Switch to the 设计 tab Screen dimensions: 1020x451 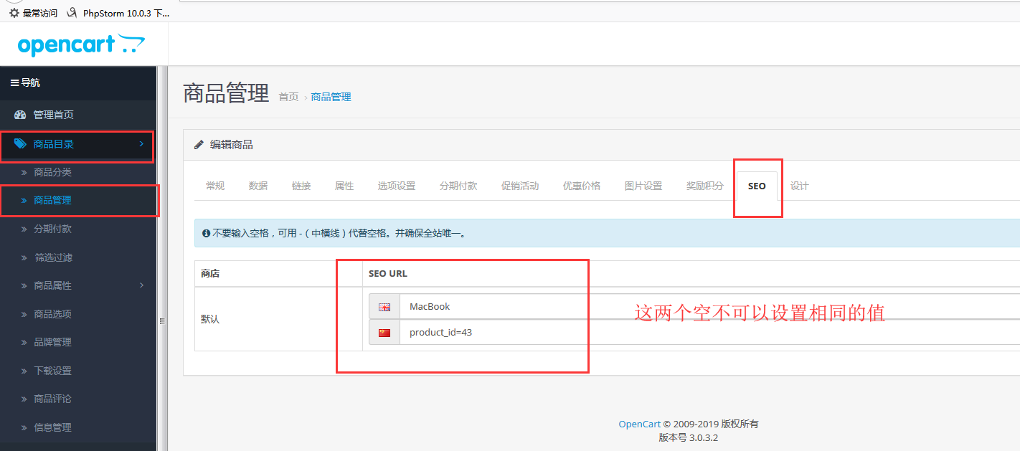[x=800, y=186]
